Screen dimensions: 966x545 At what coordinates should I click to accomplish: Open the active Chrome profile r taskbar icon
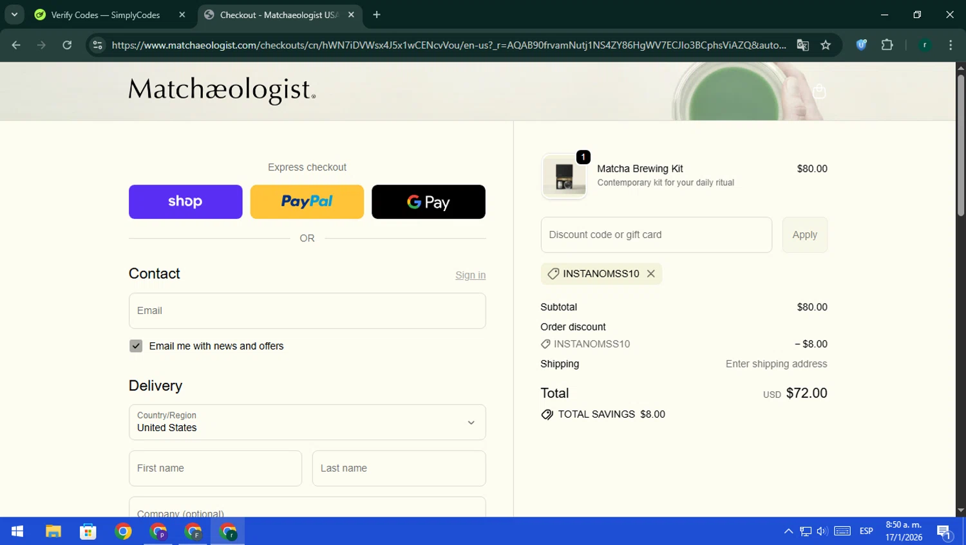[x=228, y=531]
